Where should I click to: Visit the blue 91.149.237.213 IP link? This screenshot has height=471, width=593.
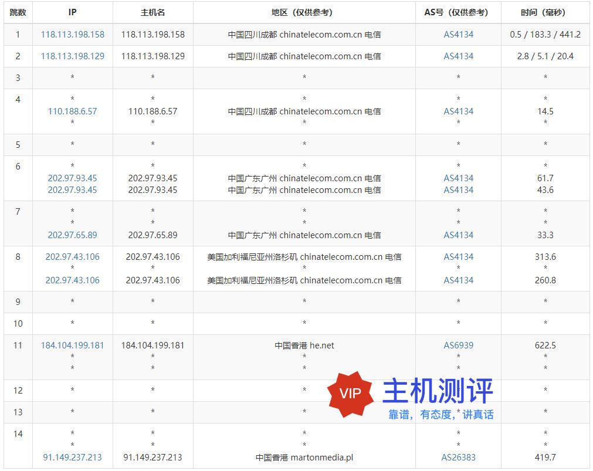coord(73,458)
